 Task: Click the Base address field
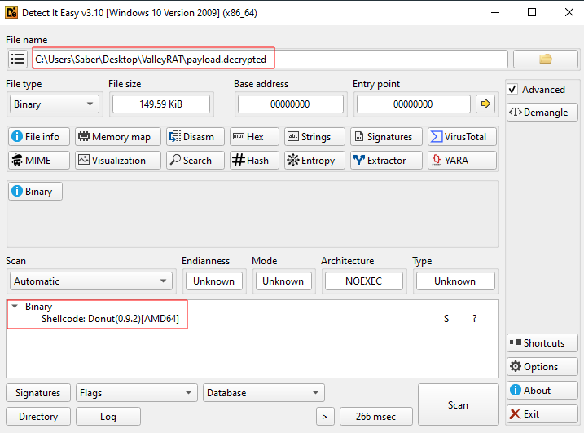pos(290,104)
